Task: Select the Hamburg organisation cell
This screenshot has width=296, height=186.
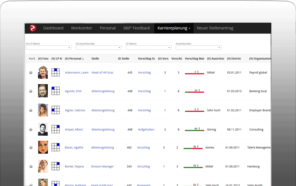Action: pos(253,166)
